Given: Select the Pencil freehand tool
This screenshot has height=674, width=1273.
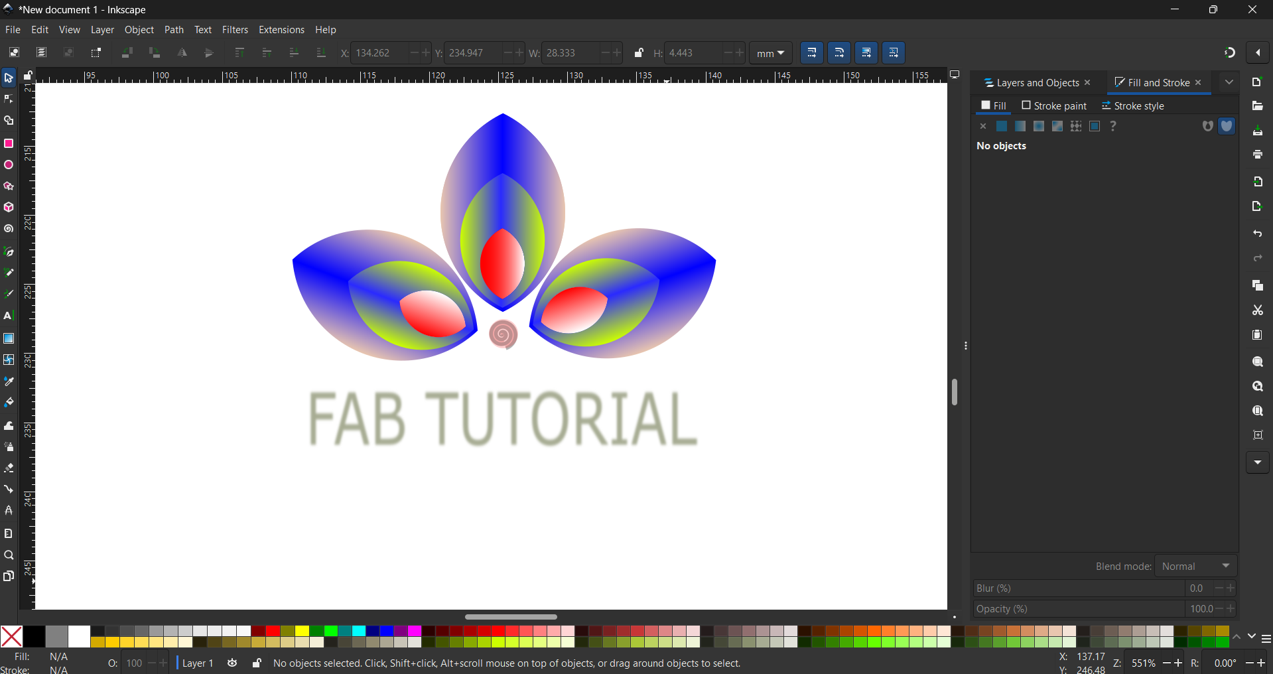Looking at the screenshot, I should tap(9, 273).
